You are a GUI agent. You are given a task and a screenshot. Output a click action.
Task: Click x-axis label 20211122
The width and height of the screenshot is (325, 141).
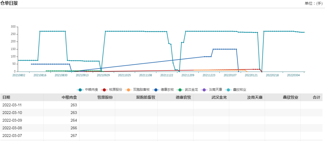167,75
